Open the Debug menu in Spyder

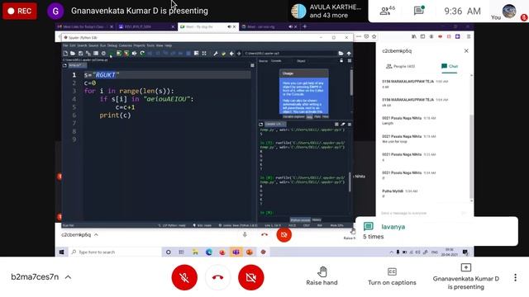[112, 45]
